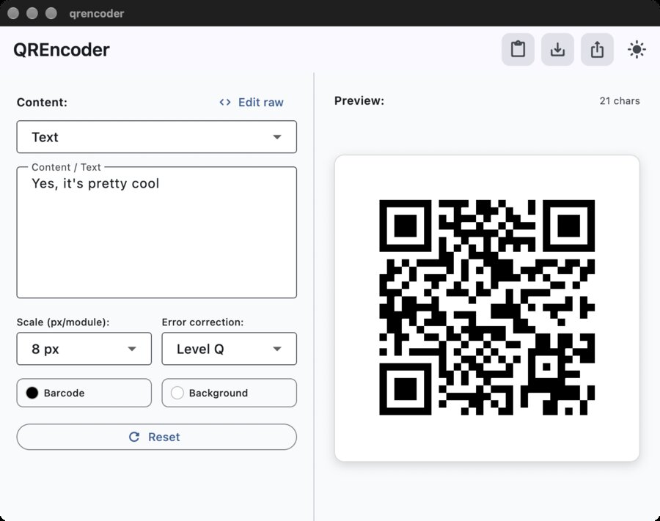
Task: Open the Text content type dropdown
Action: (157, 137)
